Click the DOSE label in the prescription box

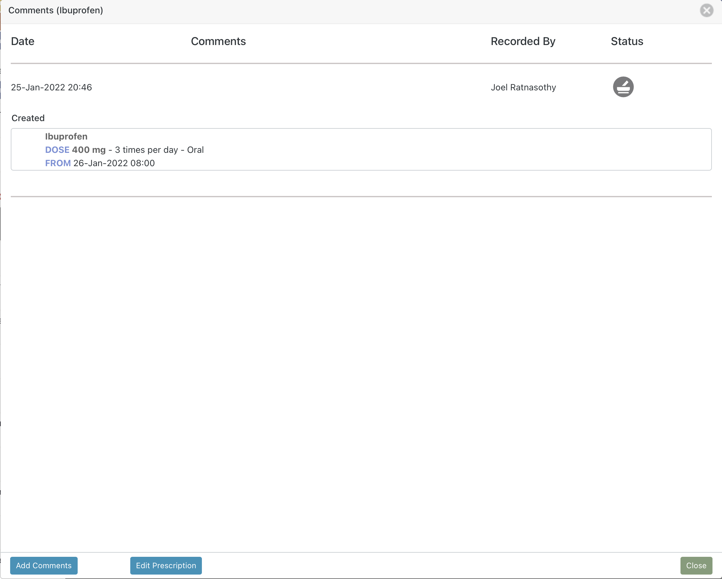coord(57,150)
